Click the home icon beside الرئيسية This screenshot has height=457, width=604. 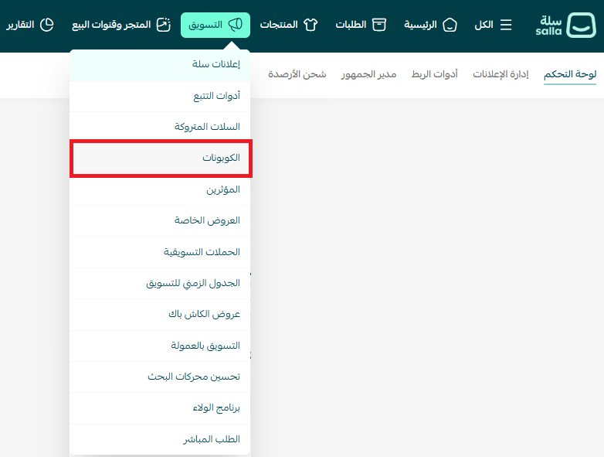click(x=450, y=25)
